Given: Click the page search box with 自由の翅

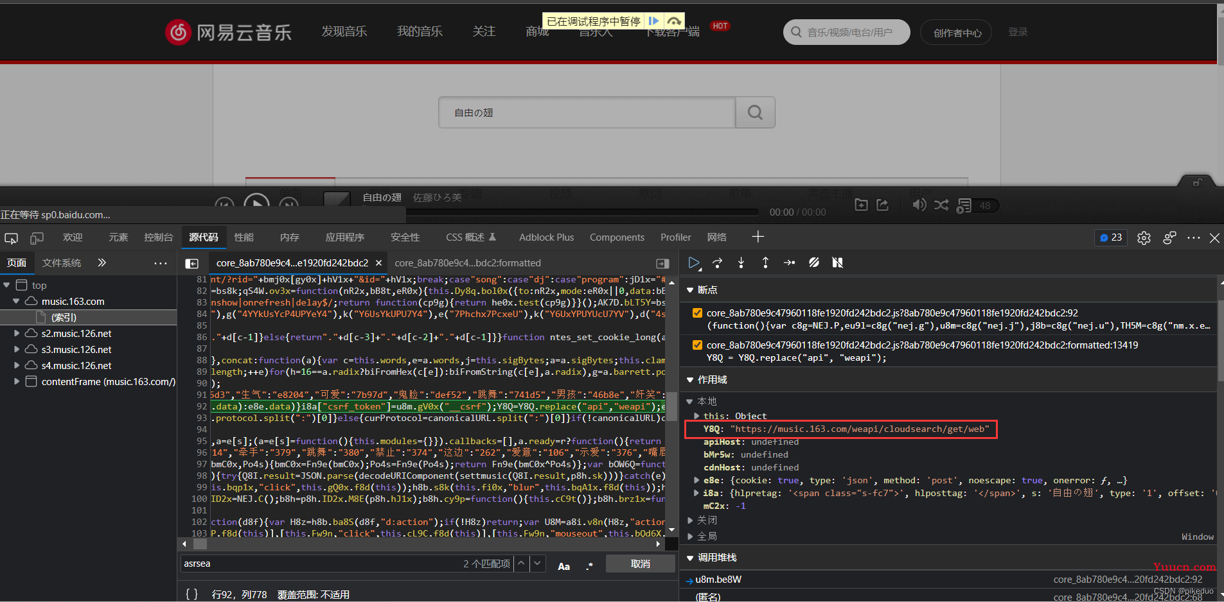Looking at the screenshot, I should point(587,112).
